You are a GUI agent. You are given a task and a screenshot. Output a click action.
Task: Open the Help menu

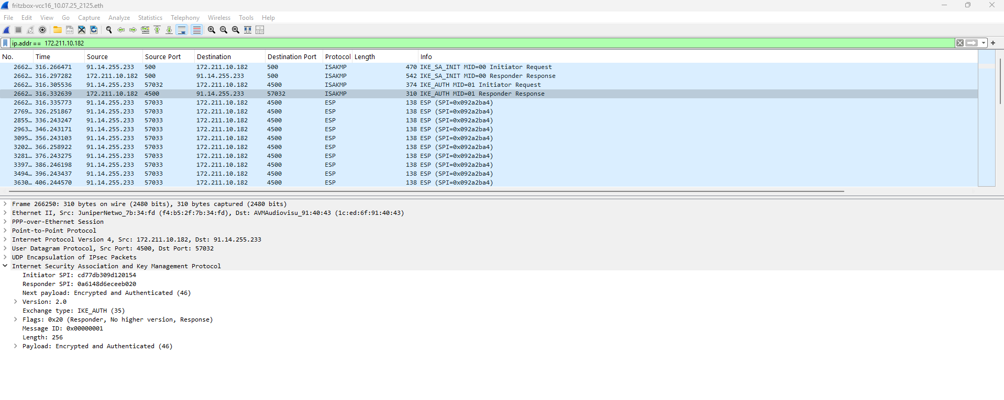(x=268, y=17)
